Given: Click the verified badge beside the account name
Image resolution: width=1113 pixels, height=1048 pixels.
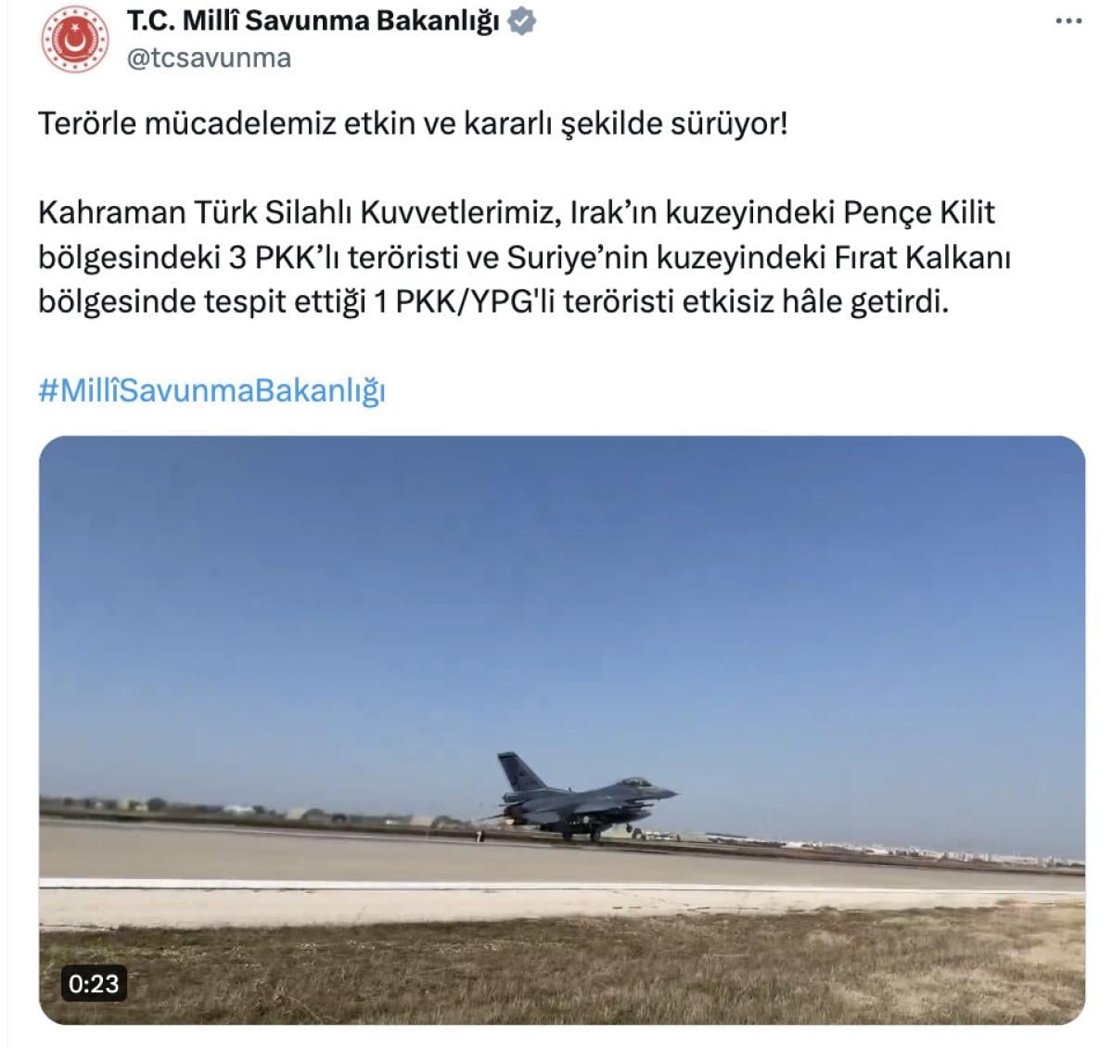Looking at the screenshot, I should pyautogui.click(x=523, y=21).
